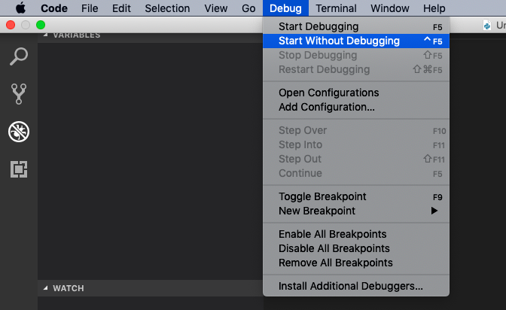Select Open Configurations menu entry
Screen dimensions: 506x310
point(356,93)
